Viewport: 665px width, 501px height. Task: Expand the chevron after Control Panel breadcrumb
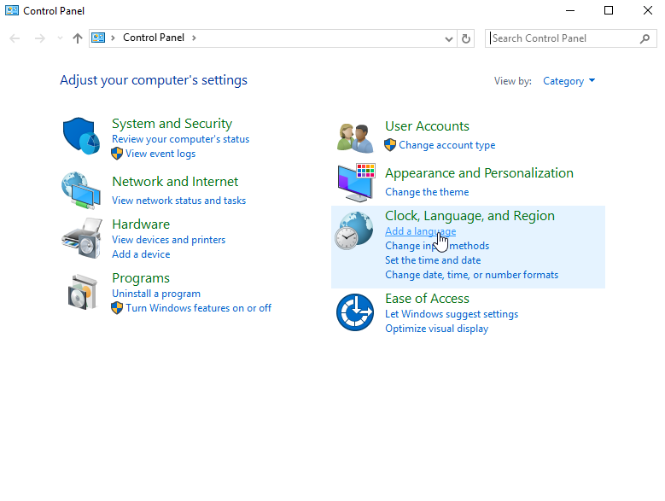pos(194,38)
